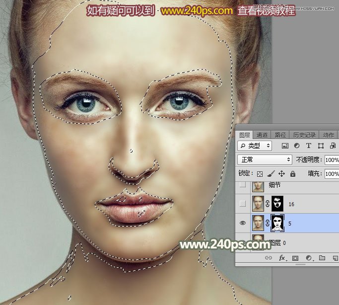Image resolution: width=339 pixels, height=305 pixels.
Task: Switch to the 通道 tab
Action: [262, 135]
